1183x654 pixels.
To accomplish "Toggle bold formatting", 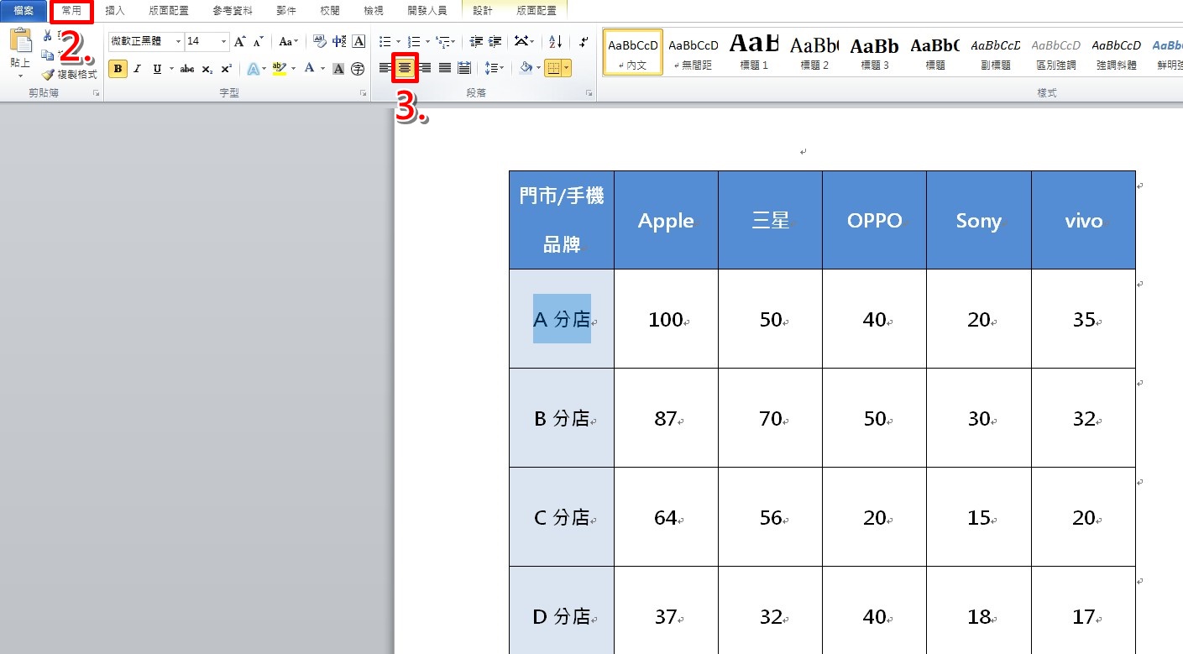I will tap(118, 68).
